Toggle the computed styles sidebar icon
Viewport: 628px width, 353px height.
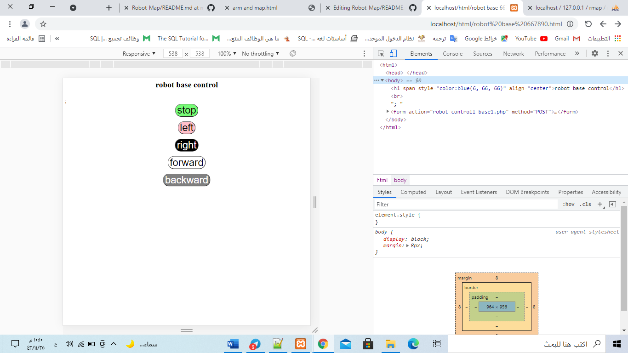(612, 205)
